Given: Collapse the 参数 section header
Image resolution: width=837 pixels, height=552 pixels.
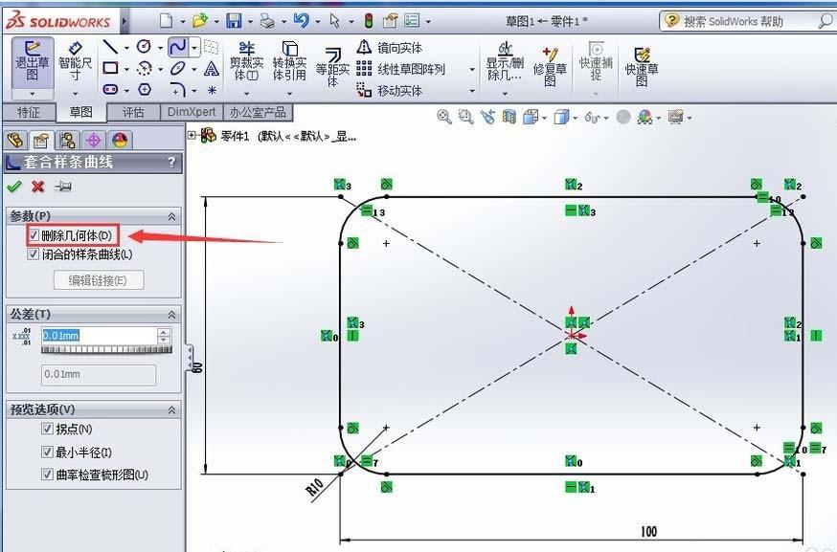Looking at the screenshot, I should coord(172,215).
